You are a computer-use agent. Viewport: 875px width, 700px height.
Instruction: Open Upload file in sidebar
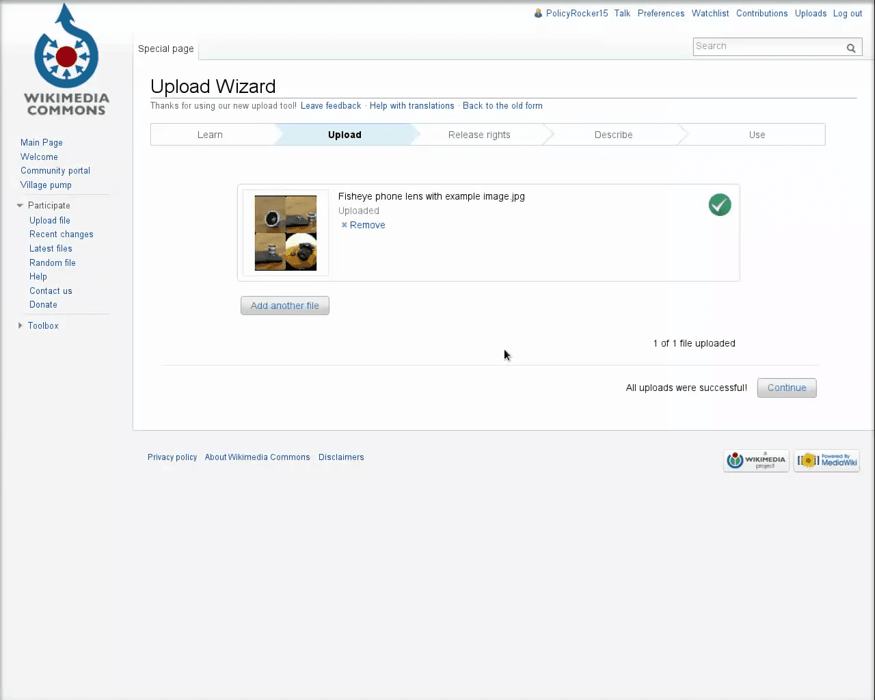coord(50,220)
